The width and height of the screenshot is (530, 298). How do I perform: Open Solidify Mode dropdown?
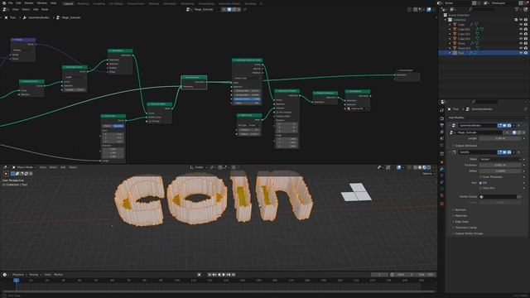(x=500, y=159)
